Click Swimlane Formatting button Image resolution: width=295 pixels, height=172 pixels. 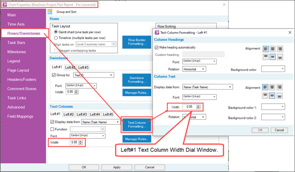[137, 80]
